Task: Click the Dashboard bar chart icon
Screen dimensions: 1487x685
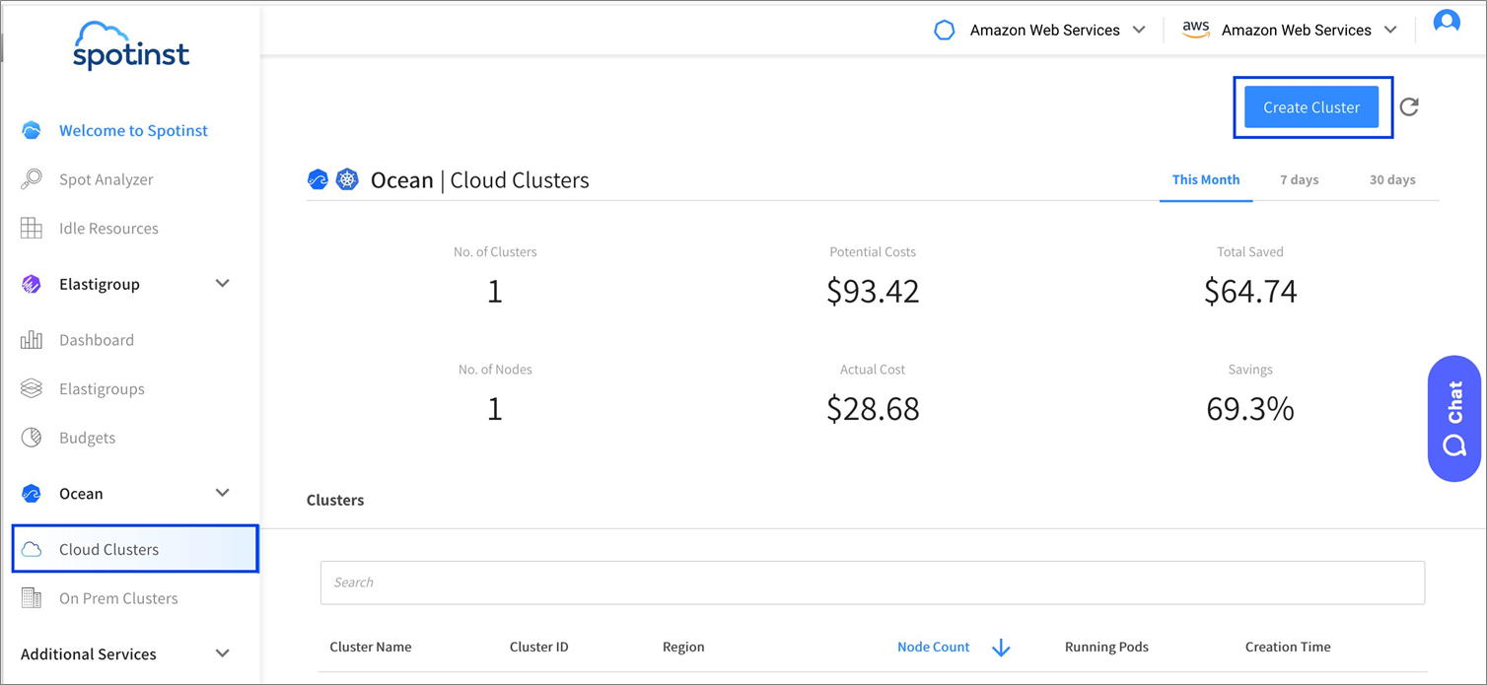Action: click(x=32, y=340)
